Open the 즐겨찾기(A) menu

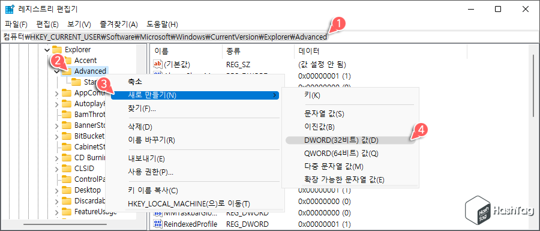tap(118, 25)
